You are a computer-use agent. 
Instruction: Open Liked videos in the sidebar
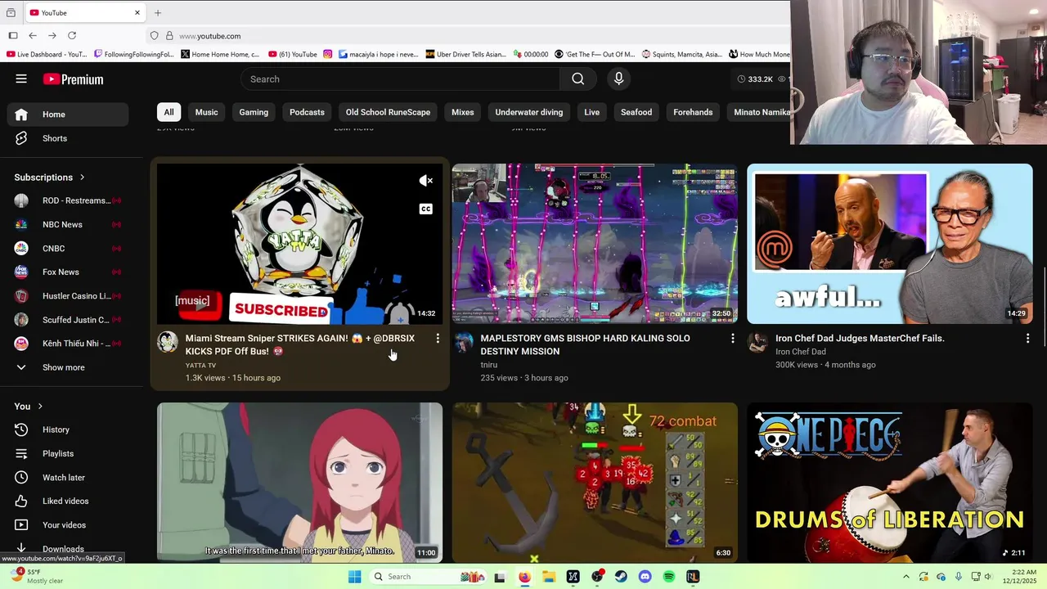(x=67, y=501)
